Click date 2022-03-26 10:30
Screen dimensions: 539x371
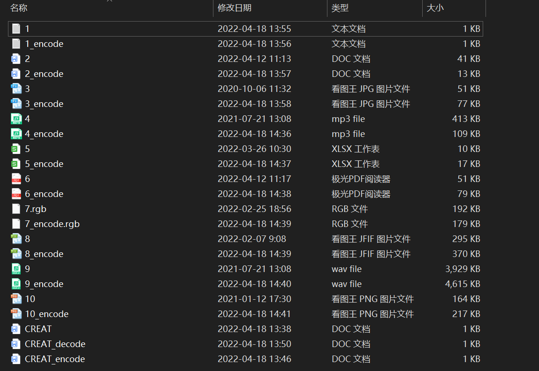pos(254,149)
